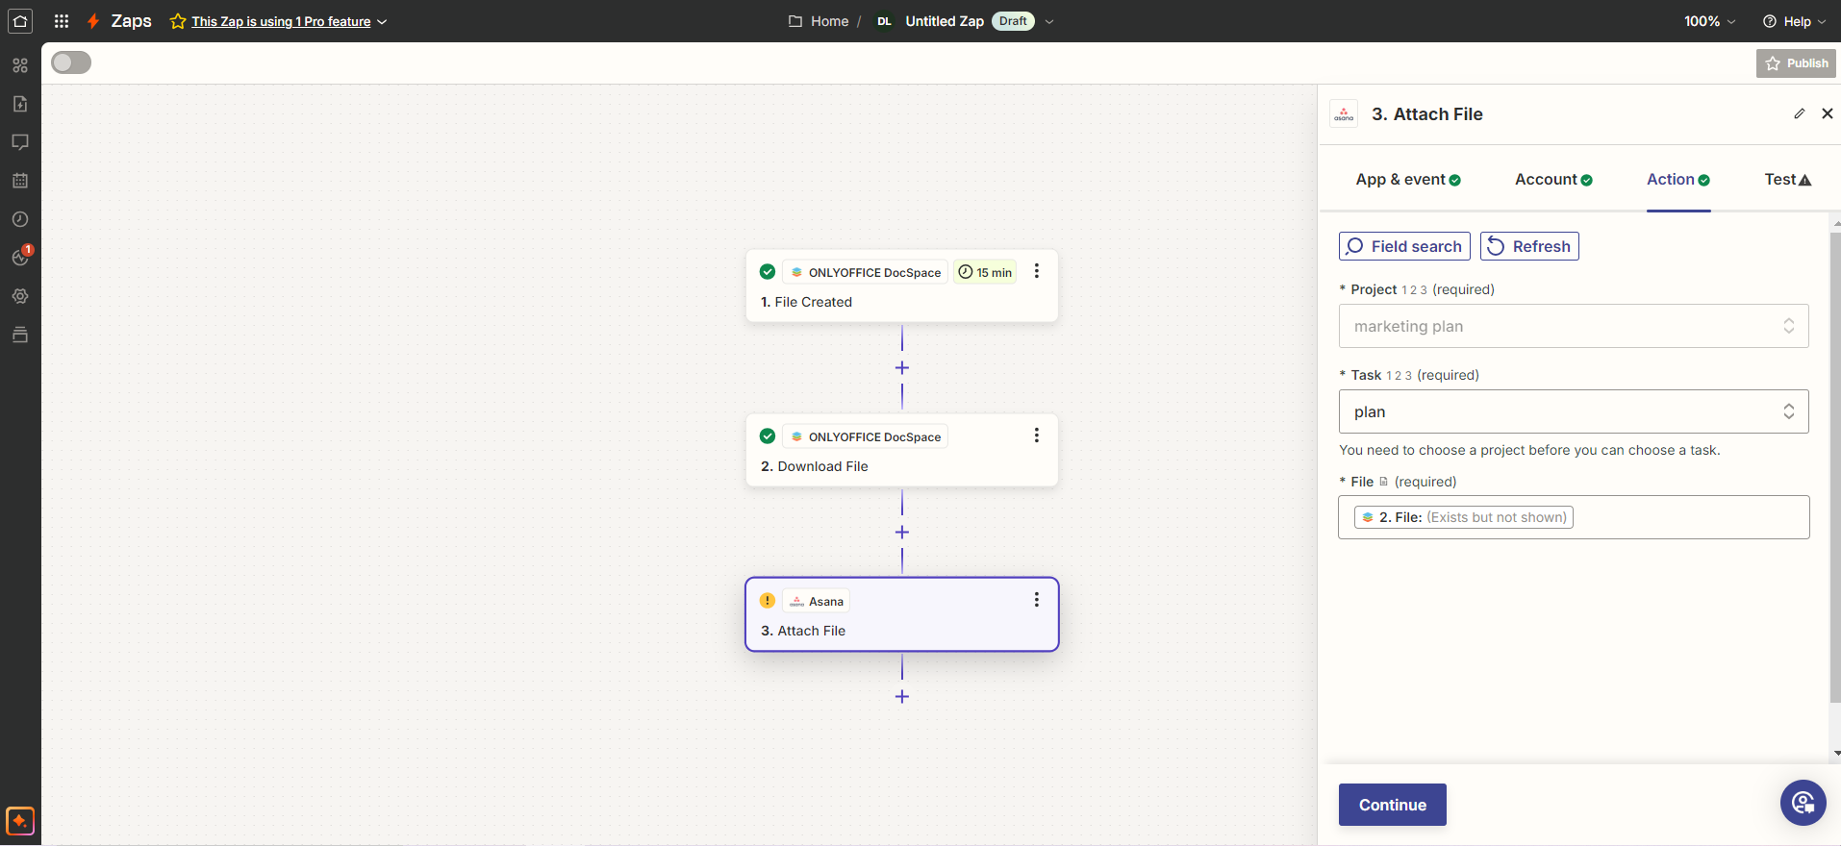Open the Help dropdown menu

point(1794,21)
